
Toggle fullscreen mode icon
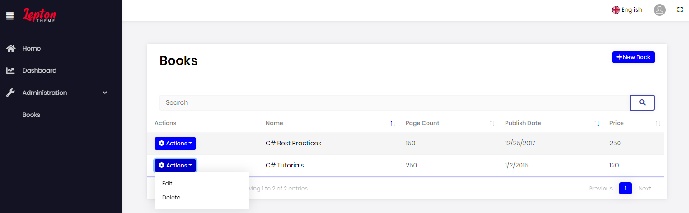click(680, 9)
